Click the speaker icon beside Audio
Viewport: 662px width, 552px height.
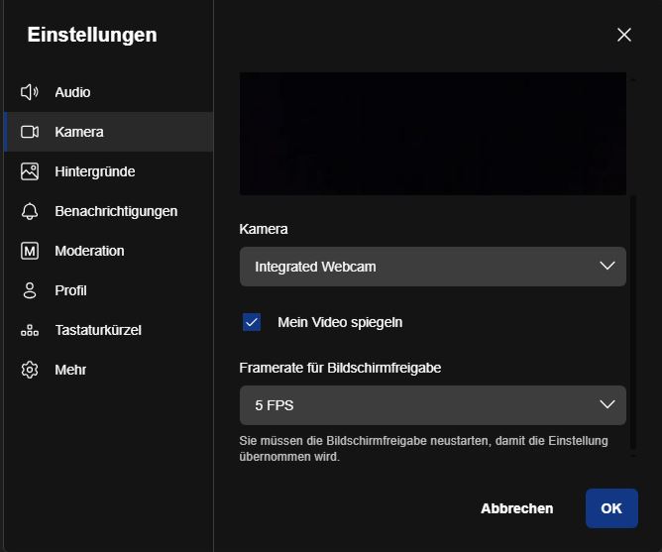click(x=30, y=92)
